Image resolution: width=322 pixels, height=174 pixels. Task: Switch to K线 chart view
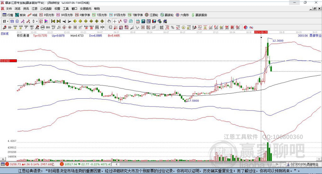coord(32,15)
